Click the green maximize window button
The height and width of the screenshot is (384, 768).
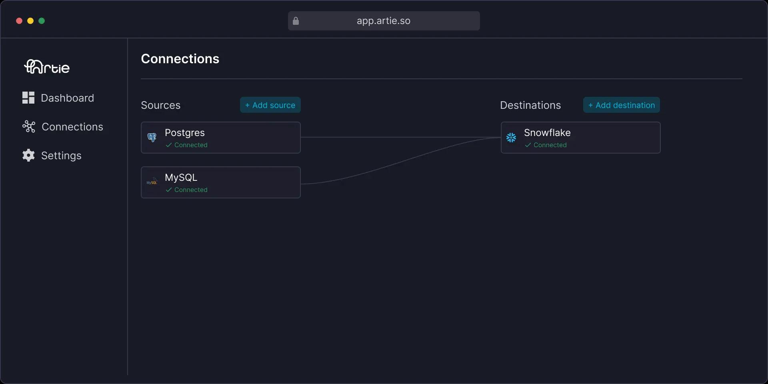pos(42,21)
